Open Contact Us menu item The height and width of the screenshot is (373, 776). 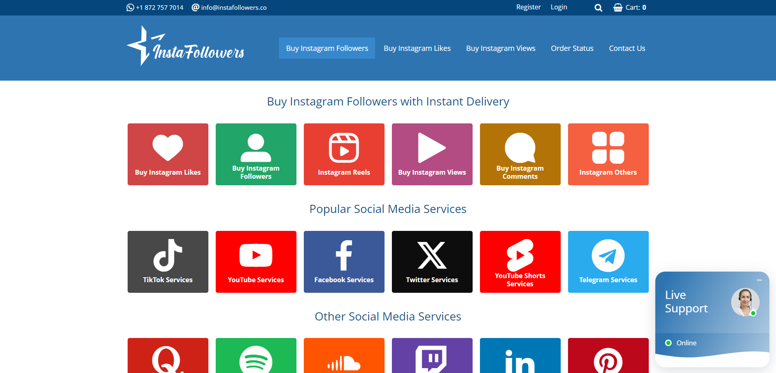tap(627, 48)
